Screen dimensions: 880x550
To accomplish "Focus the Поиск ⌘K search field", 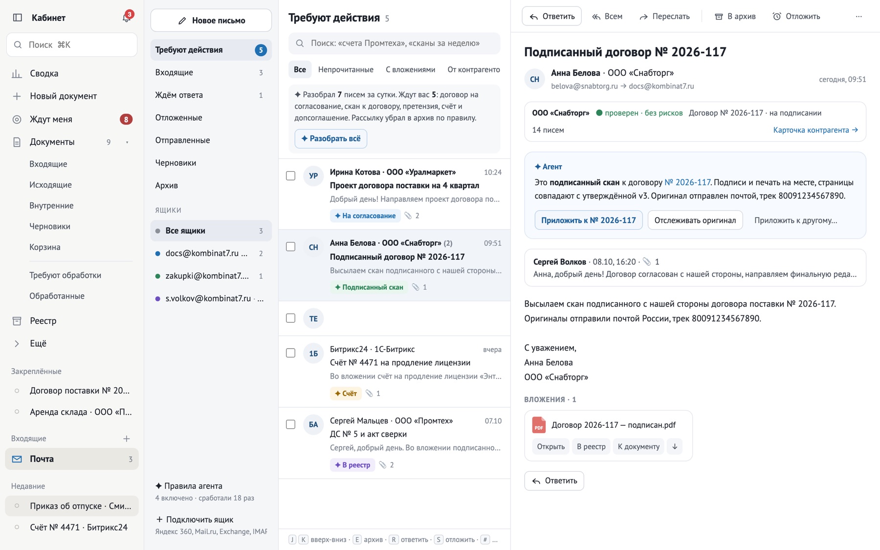I will pos(72,45).
